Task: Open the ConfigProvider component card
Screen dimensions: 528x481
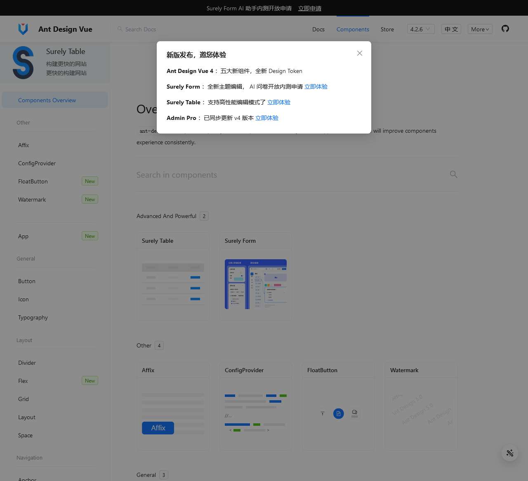Action: click(x=256, y=406)
